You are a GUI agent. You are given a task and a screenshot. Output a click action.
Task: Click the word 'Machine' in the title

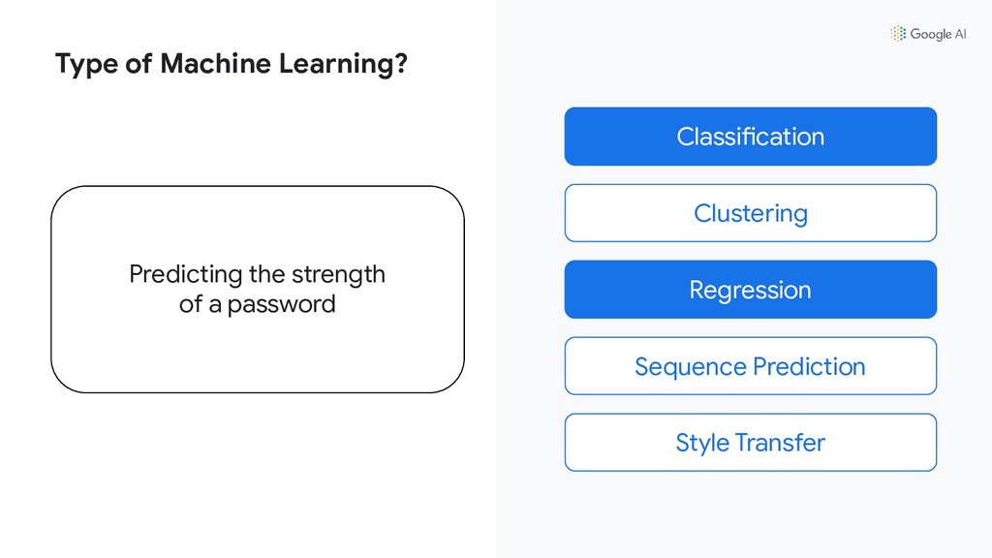pos(216,64)
